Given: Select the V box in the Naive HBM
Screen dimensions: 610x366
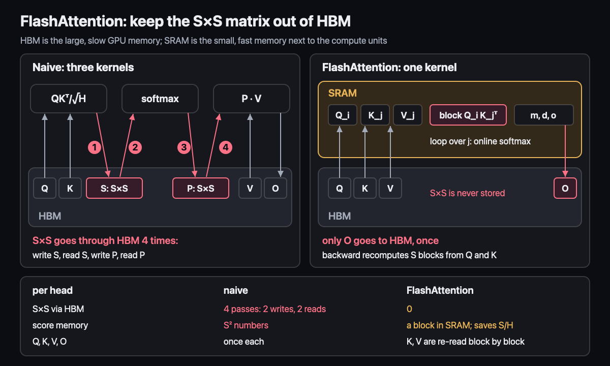Looking at the screenshot, I should pyautogui.click(x=250, y=188).
